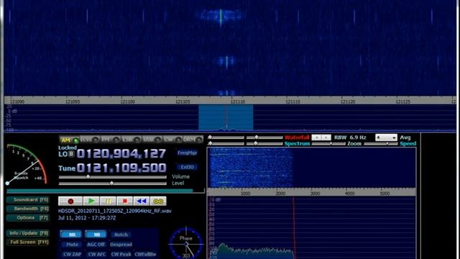460x259 pixels.
Task: Open Soundcard [F5] settings
Action: pyautogui.click(x=28, y=200)
